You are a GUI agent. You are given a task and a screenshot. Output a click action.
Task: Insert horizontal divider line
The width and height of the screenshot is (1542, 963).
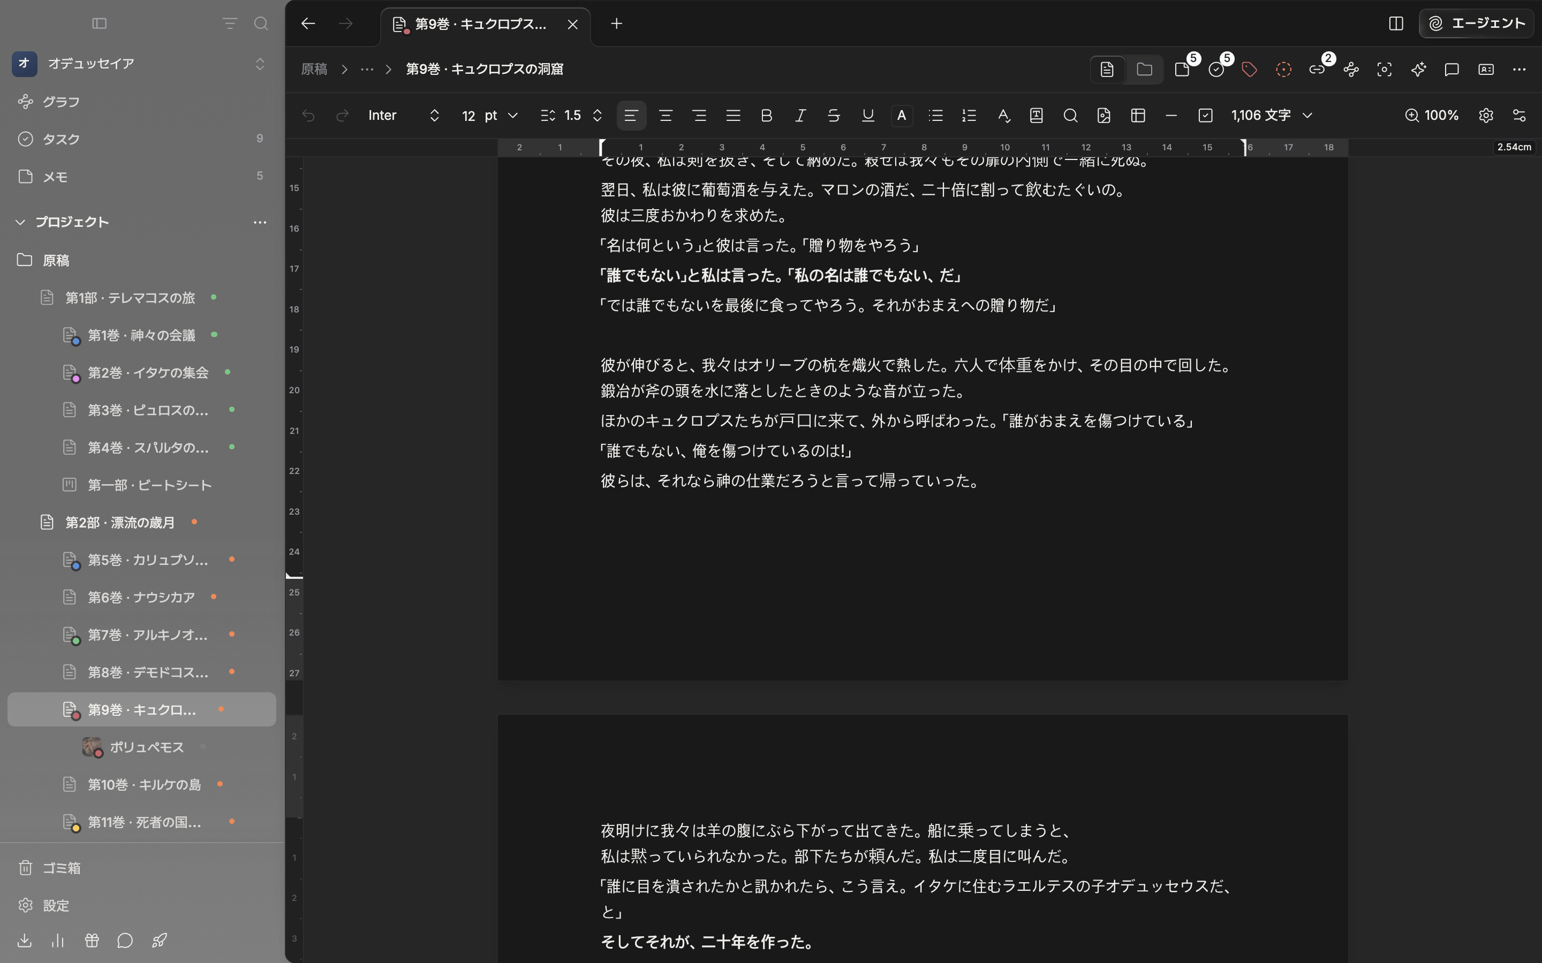[x=1171, y=115]
